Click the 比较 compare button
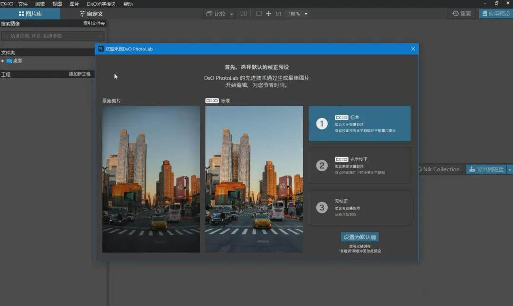The height and width of the screenshot is (306, 513). [x=216, y=14]
